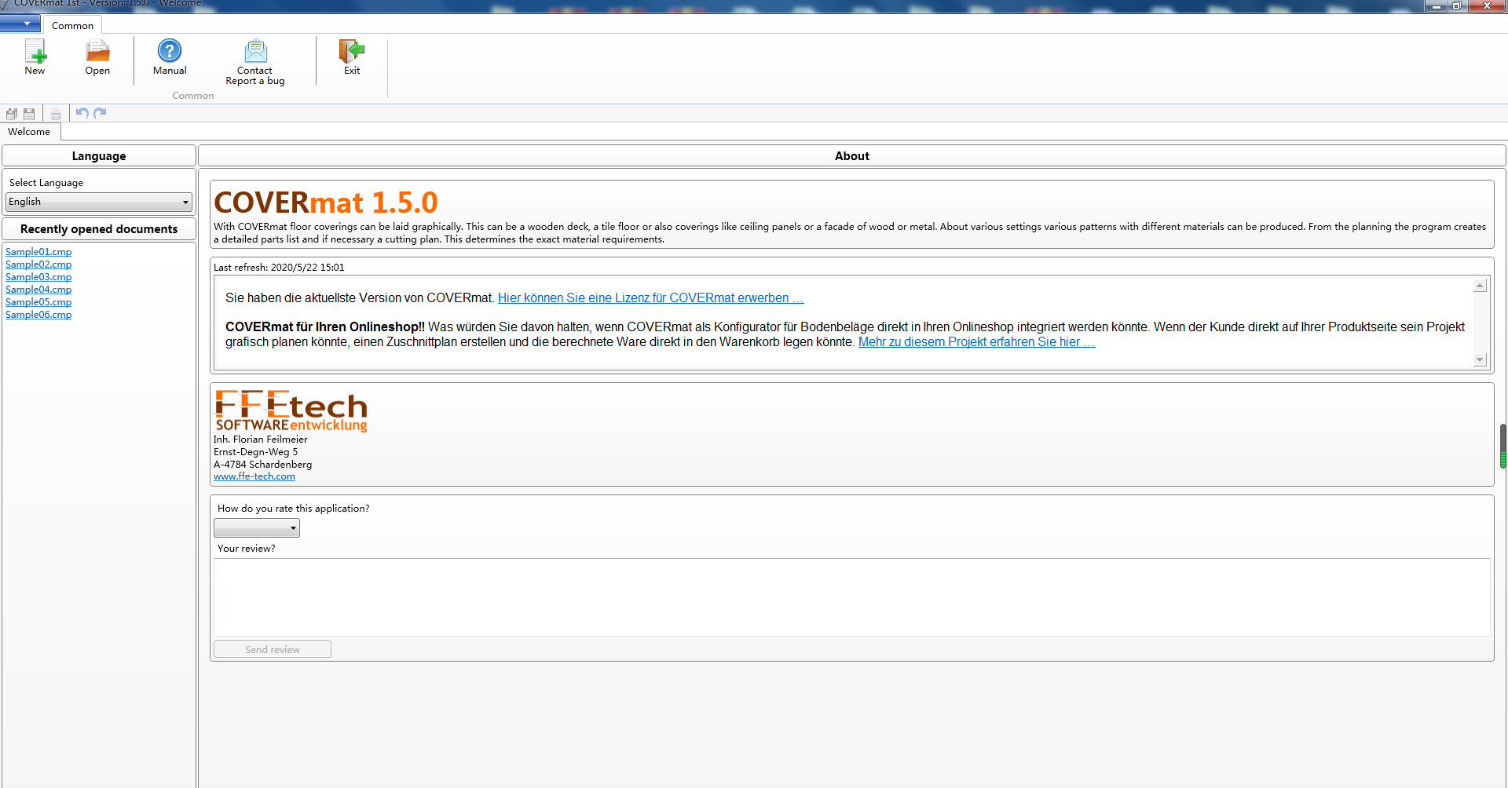The height and width of the screenshot is (788, 1508).
Task: Click the news panel scroll down arrow
Action: [1480, 359]
